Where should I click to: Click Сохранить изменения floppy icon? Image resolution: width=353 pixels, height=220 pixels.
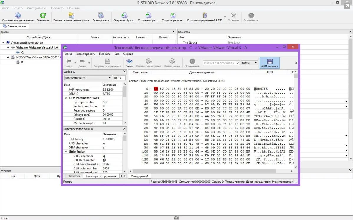[x=107, y=61]
